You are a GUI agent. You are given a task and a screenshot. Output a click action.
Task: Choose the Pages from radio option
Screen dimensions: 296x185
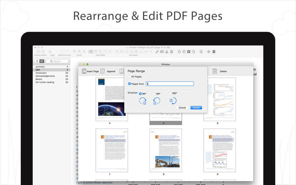[129, 84]
